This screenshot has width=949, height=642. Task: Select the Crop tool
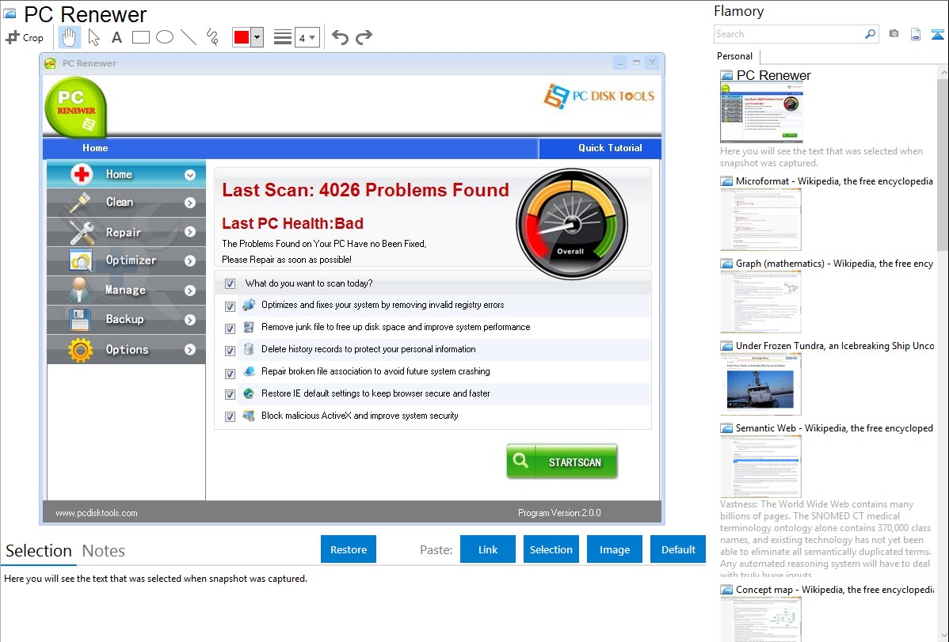pyautogui.click(x=25, y=37)
